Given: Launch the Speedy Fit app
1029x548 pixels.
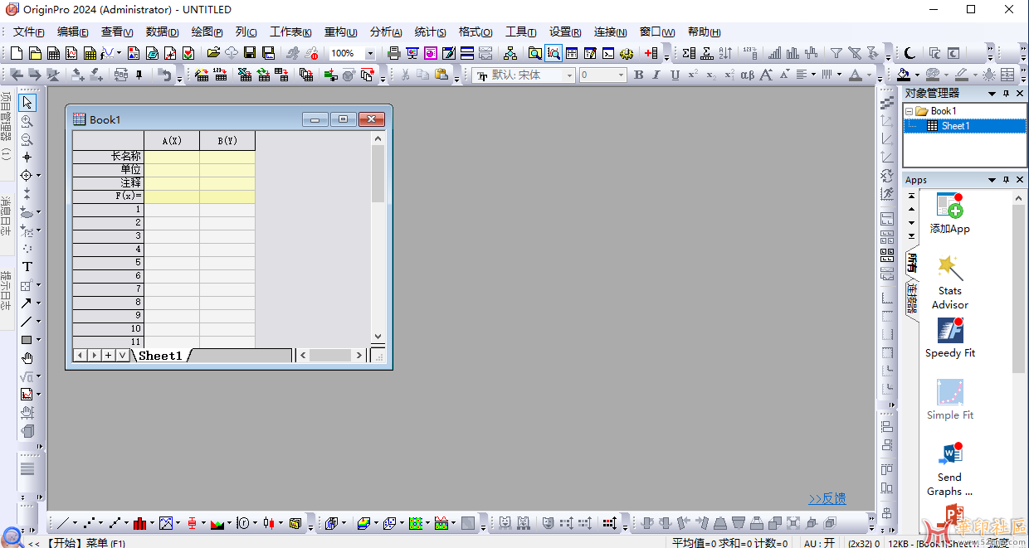Looking at the screenshot, I should (950, 338).
